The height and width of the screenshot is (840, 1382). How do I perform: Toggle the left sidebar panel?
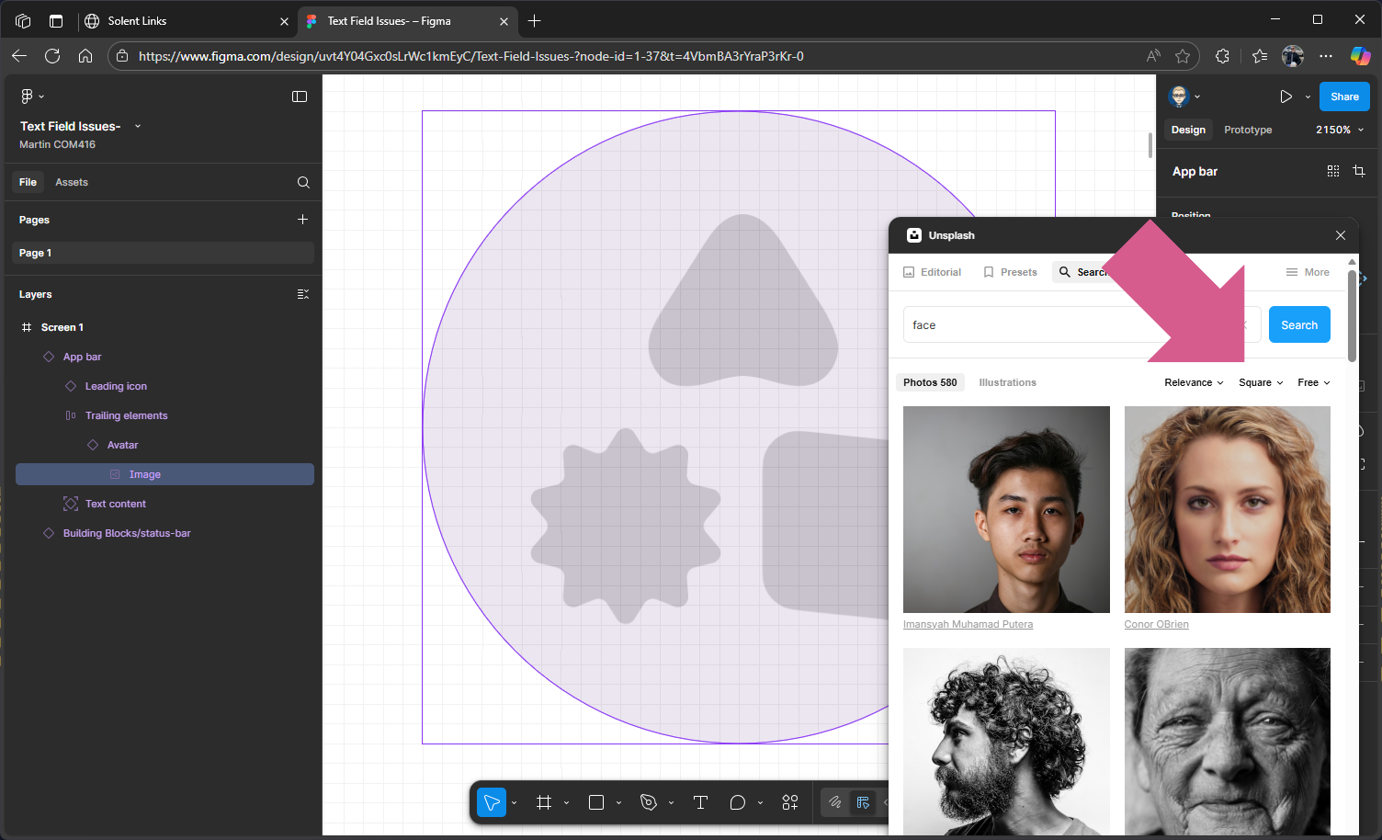pos(300,96)
